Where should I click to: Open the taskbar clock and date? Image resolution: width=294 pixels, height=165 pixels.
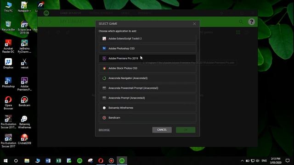point(276,161)
